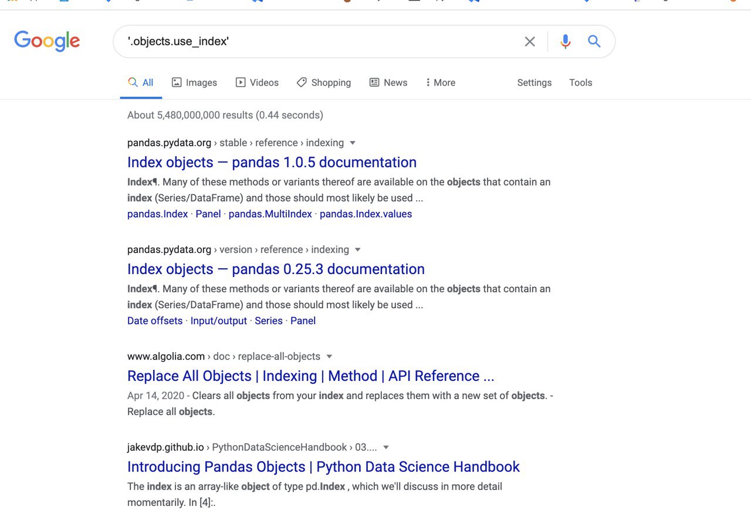The height and width of the screenshot is (530, 751).
Task: Open search Settings
Action: pyautogui.click(x=535, y=83)
